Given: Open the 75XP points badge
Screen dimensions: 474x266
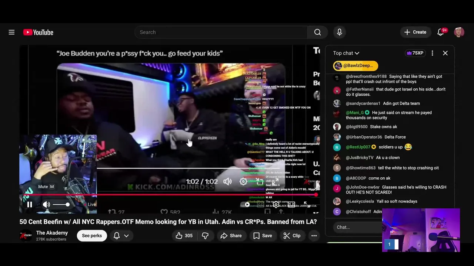Looking at the screenshot, I should tap(415, 53).
